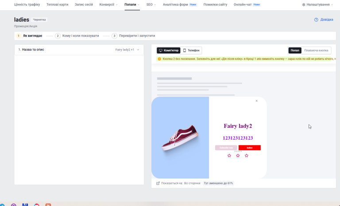Screen dimensions: 340x206
Task: Click the Промоція/Акція subtitle
Action: [x=26, y=26]
